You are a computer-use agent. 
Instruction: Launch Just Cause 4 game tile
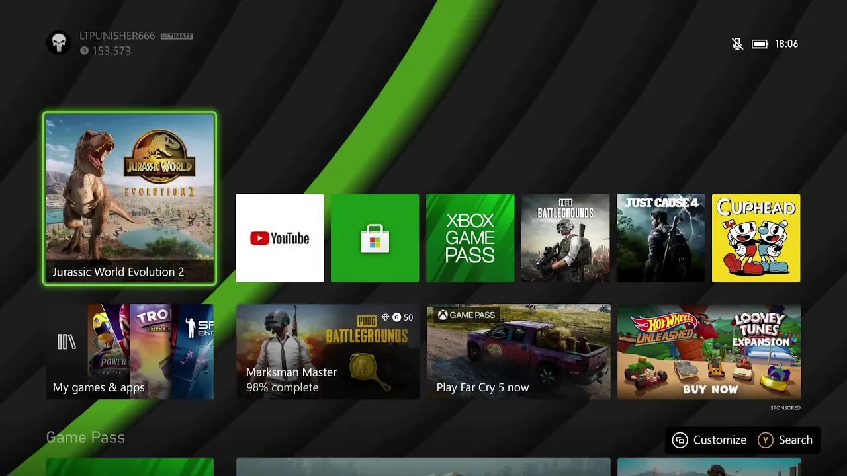click(x=660, y=238)
